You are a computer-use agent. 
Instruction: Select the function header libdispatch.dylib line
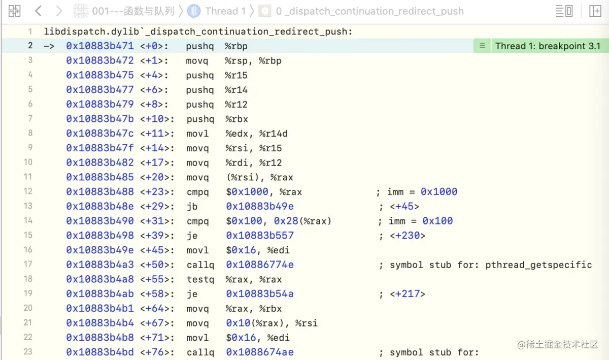(x=198, y=31)
